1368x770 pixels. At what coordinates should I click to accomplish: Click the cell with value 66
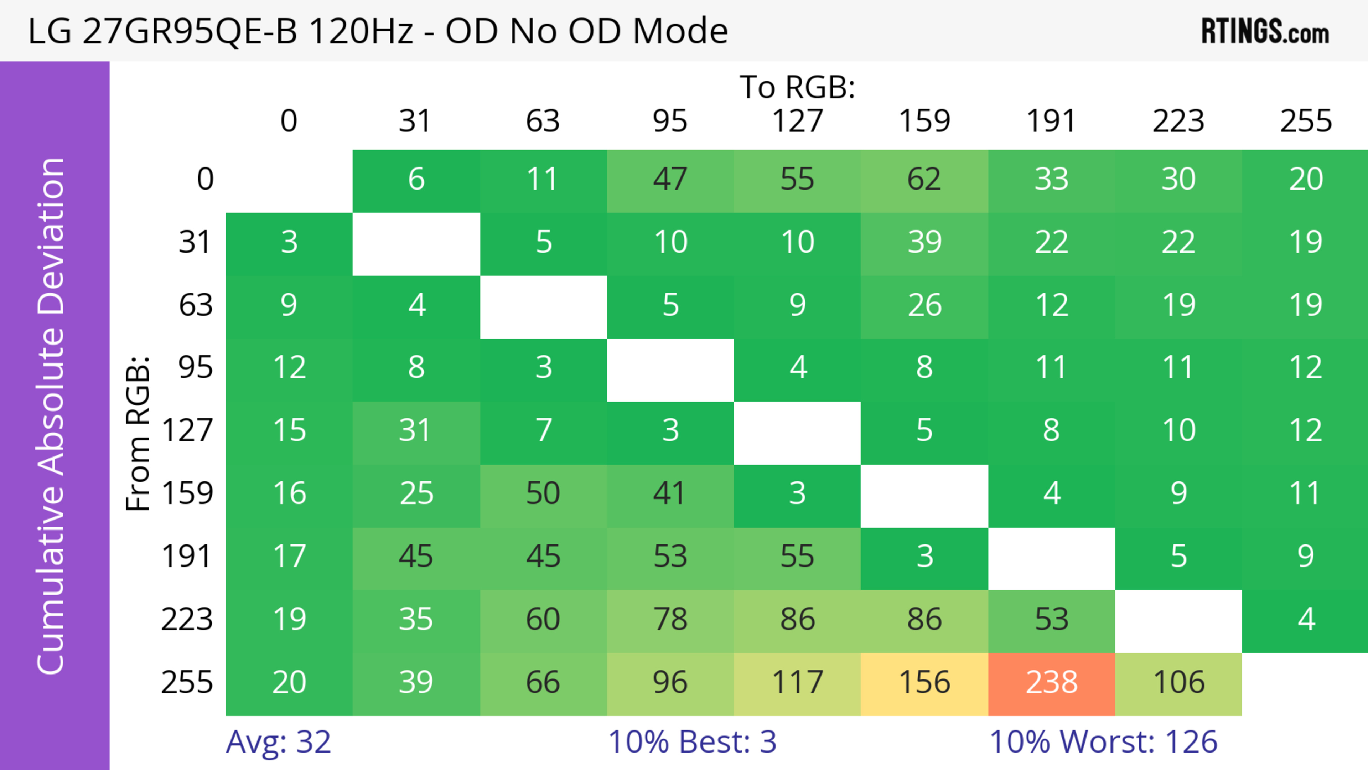[x=543, y=683]
